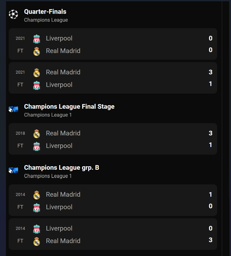Viewport: 231px width, 256px height.
Task: Click the blue icon beside Champions League grp. B
Action: [13, 170]
